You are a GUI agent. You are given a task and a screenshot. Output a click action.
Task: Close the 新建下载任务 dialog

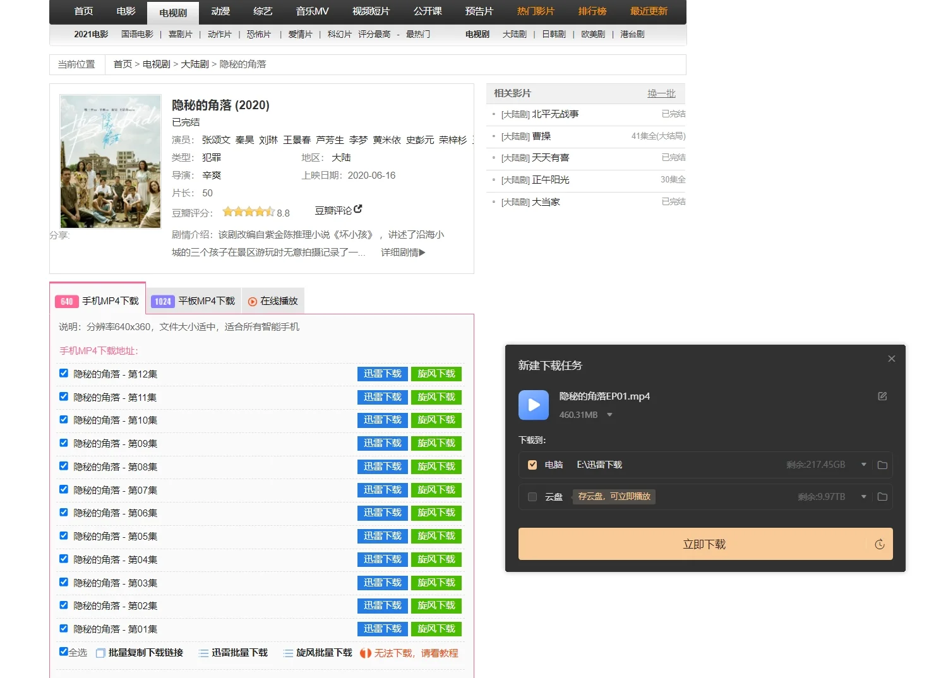coord(892,359)
